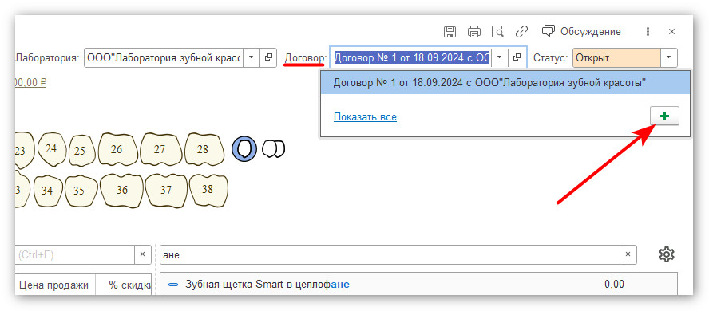Select tooth 26 on the chart
The height and width of the screenshot is (311, 709).
(117, 149)
